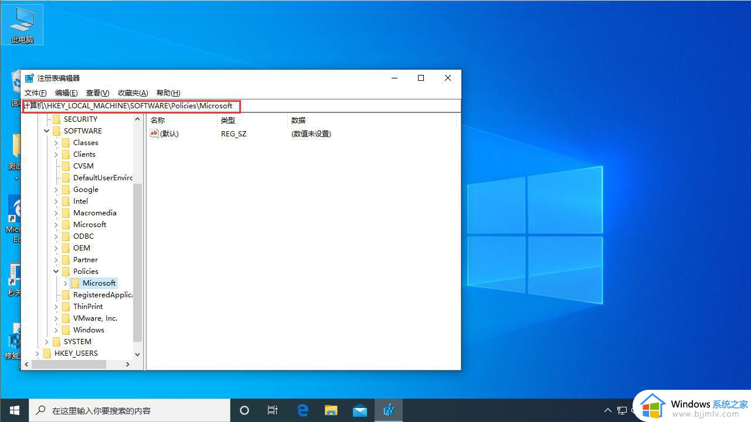Viewport: 751px width, 422px height.
Task: Expand the Classes key
Action: pyautogui.click(x=56, y=143)
